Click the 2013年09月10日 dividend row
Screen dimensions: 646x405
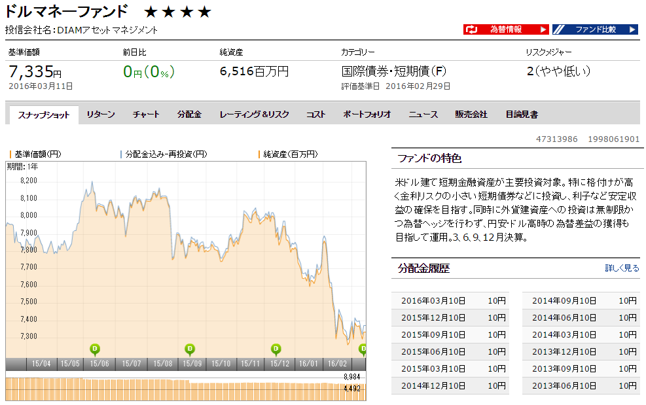[581, 369]
